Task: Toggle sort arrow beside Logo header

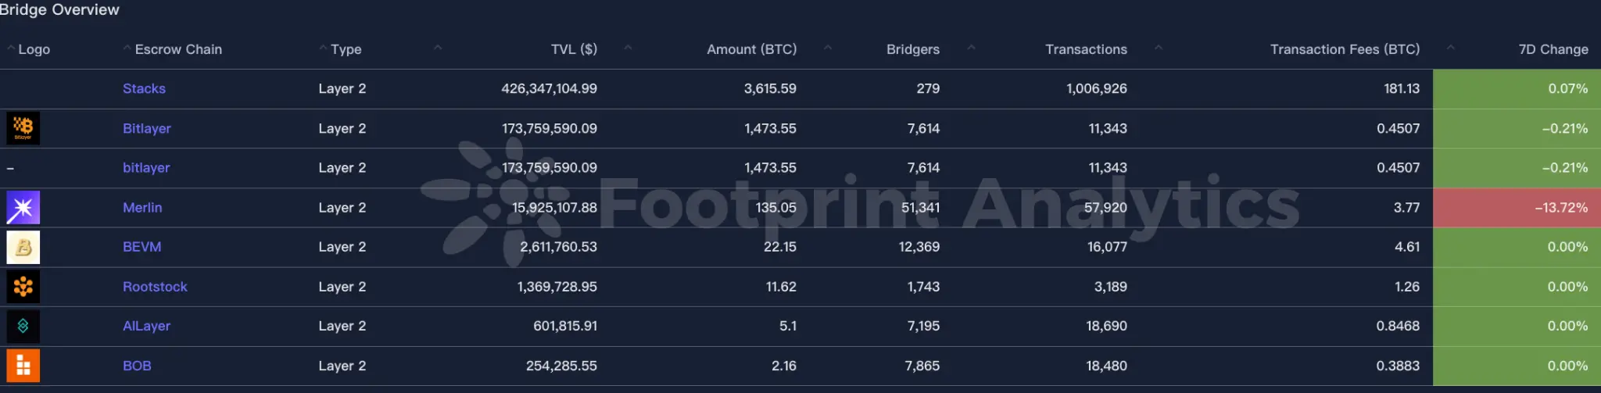Action: point(11,48)
